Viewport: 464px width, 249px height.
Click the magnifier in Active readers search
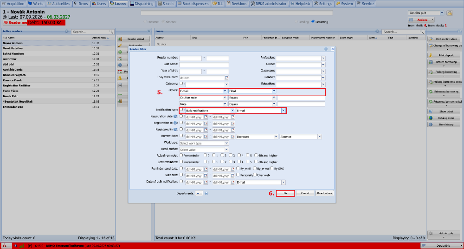pos(111,32)
